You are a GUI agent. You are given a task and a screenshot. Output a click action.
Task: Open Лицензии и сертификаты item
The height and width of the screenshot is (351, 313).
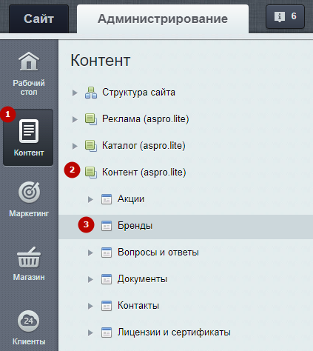coord(174,332)
